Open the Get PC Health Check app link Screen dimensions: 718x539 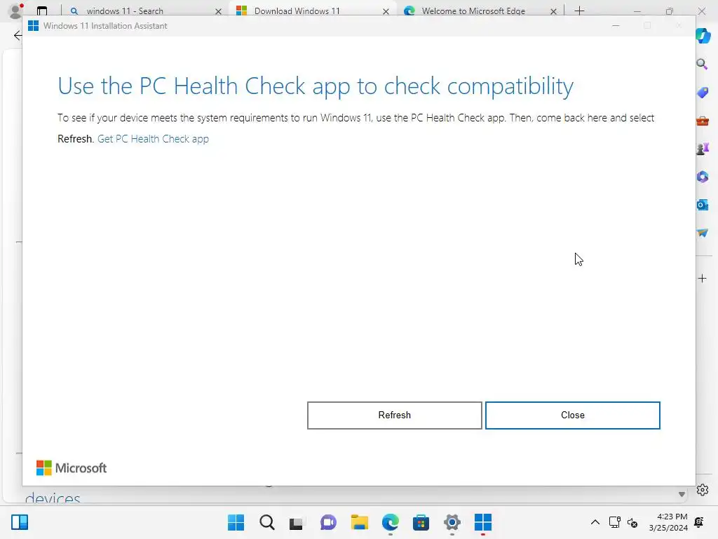click(153, 139)
